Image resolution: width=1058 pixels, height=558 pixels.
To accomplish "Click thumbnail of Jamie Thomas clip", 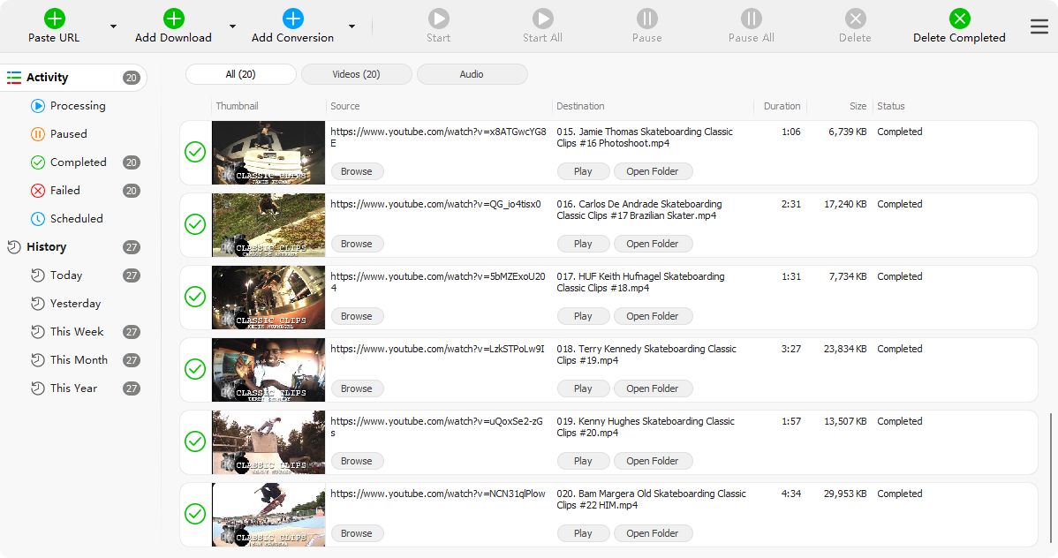I will pos(268,153).
